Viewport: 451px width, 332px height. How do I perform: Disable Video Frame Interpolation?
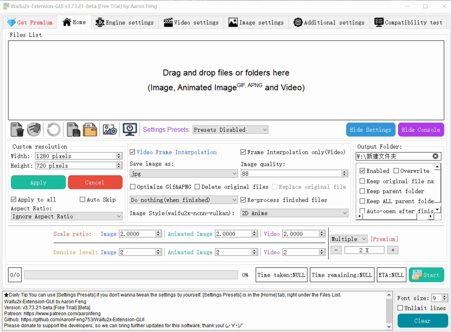tap(132, 152)
